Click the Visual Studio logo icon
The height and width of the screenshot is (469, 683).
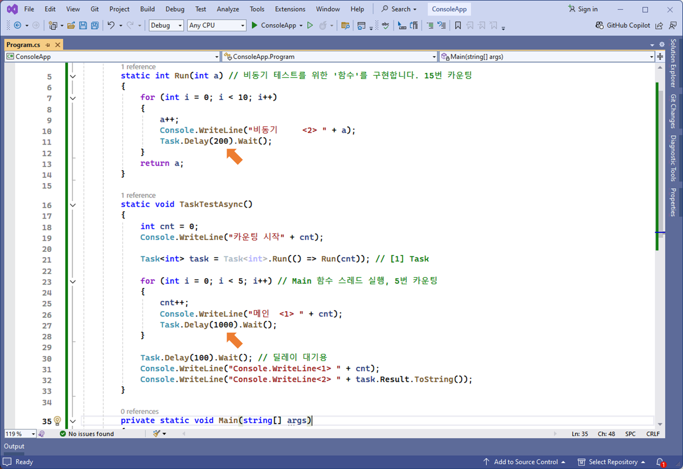[12, 9]
